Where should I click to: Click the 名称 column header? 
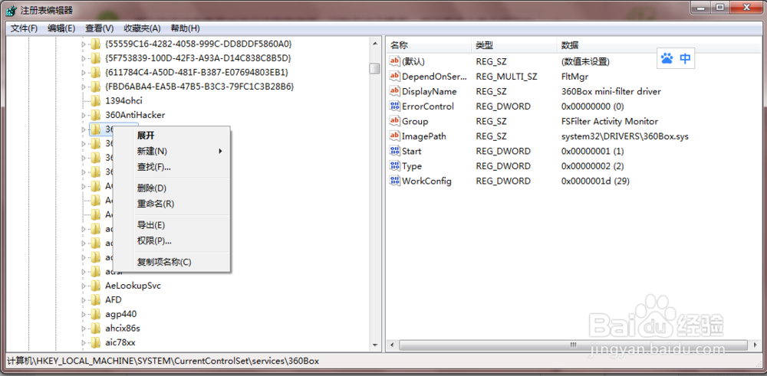pos(429,45)
